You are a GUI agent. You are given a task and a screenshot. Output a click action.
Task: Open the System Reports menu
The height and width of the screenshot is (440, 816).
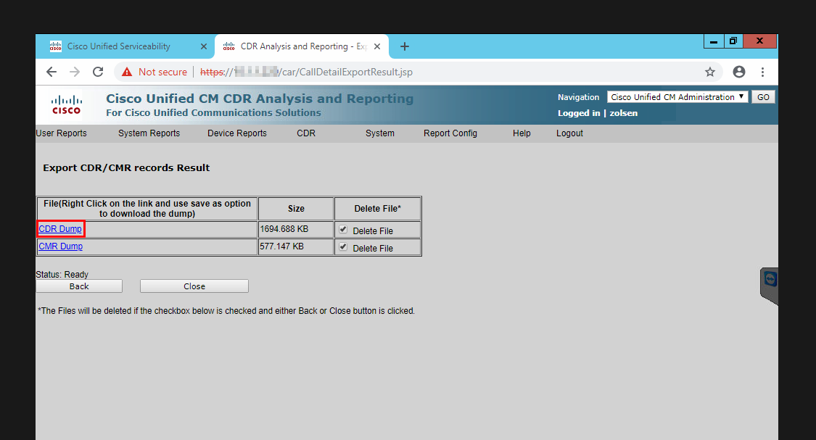pyautogui.click(x=149, y=133)
